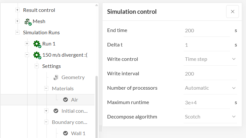Collapse the Materials node
246x138 pixels.
(46, 89)
